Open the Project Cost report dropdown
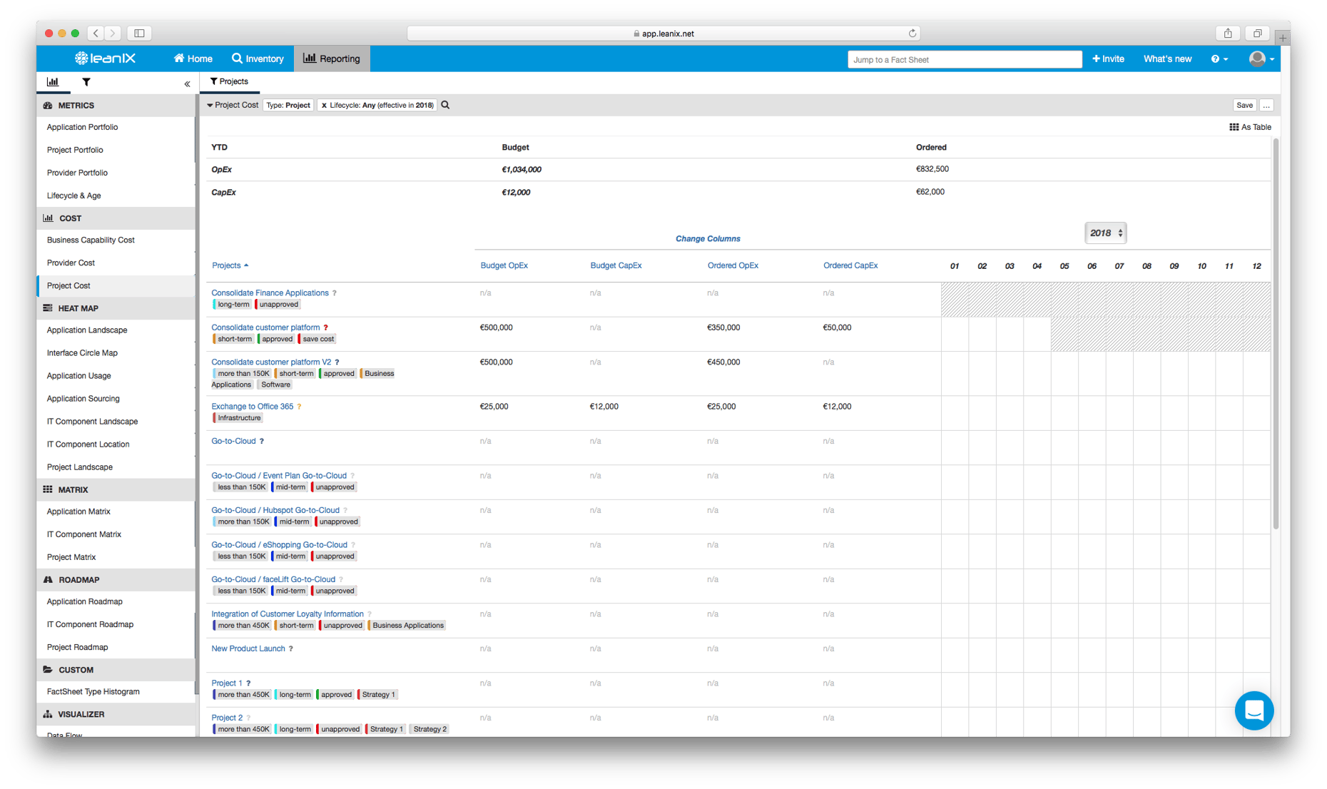 click(x=232, y=105)
